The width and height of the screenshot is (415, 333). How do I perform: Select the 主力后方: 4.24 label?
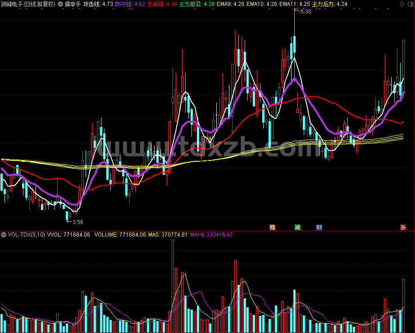[329, 4]
